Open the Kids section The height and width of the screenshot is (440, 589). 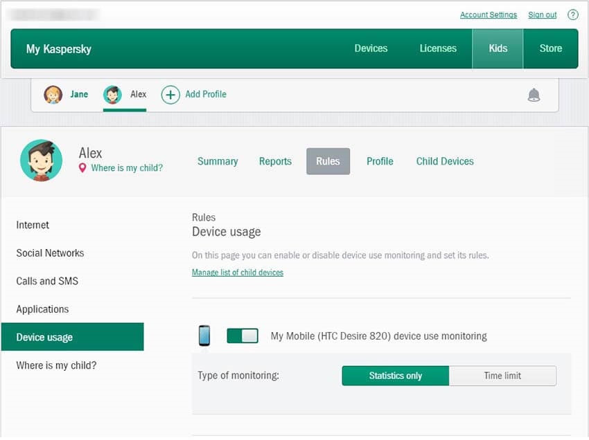pyautogui.click(x=498, y=48)
